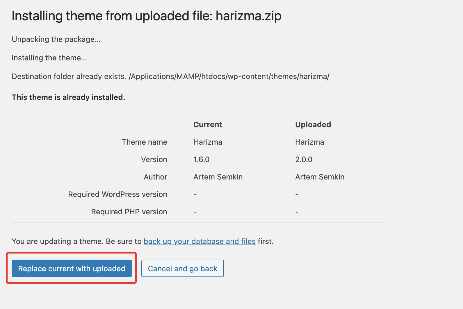
Task: Click the Unpacking the package status line
Action: click(x=56, y=39)
